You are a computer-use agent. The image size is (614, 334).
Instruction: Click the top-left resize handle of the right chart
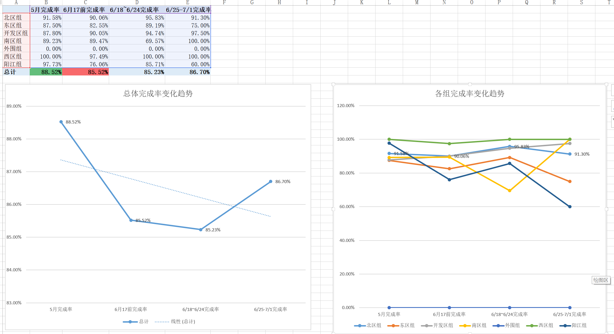tap(333, 84)
